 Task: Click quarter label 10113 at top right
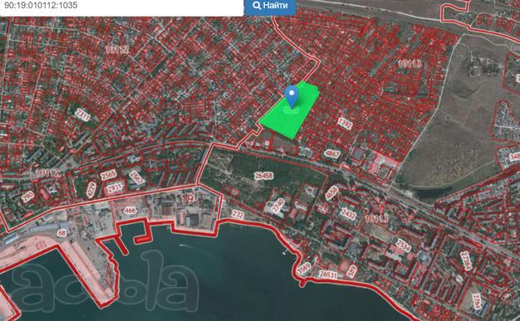410,64
